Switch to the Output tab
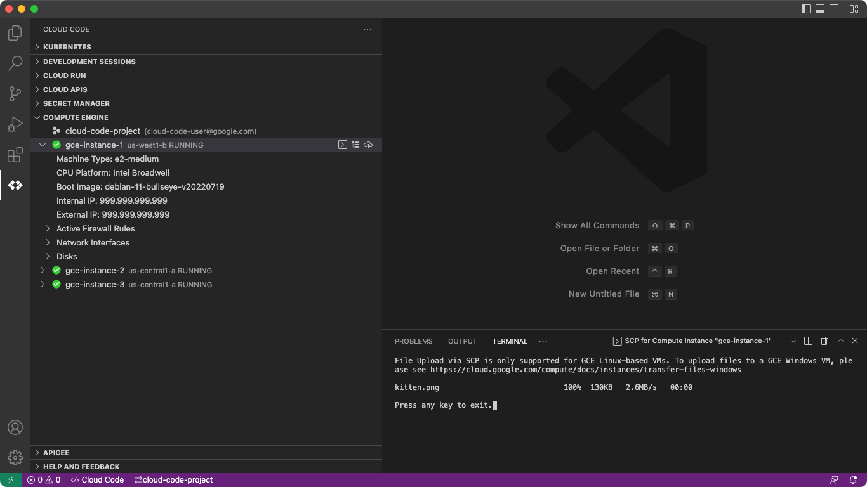 tap(463, 341)
